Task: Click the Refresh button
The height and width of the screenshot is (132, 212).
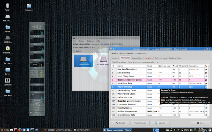Action: pos(120,123)
